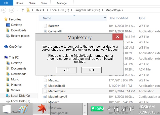Open the Name column filter dropdown
160x115 pixels.
pos(105,18)
